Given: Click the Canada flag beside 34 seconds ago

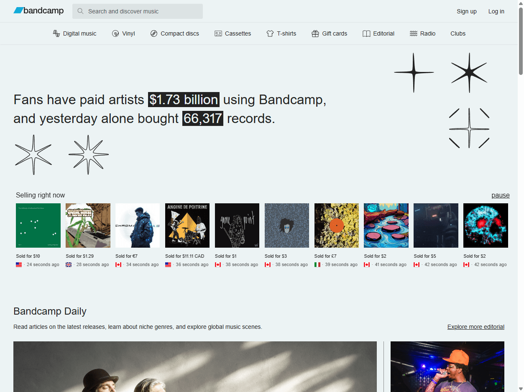Looking at the screenshot, I should pyautogui.click(x=118, y=264).
